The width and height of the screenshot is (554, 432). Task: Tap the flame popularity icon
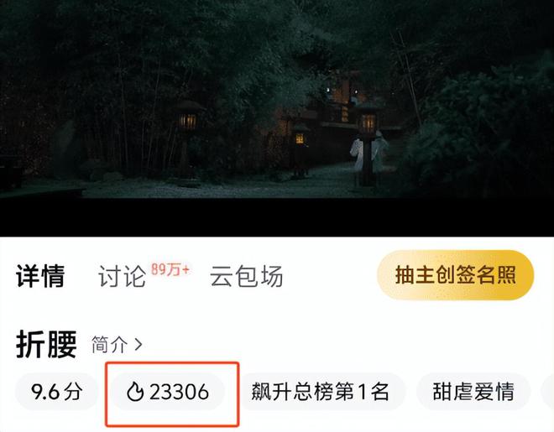(x=135, y=392)
